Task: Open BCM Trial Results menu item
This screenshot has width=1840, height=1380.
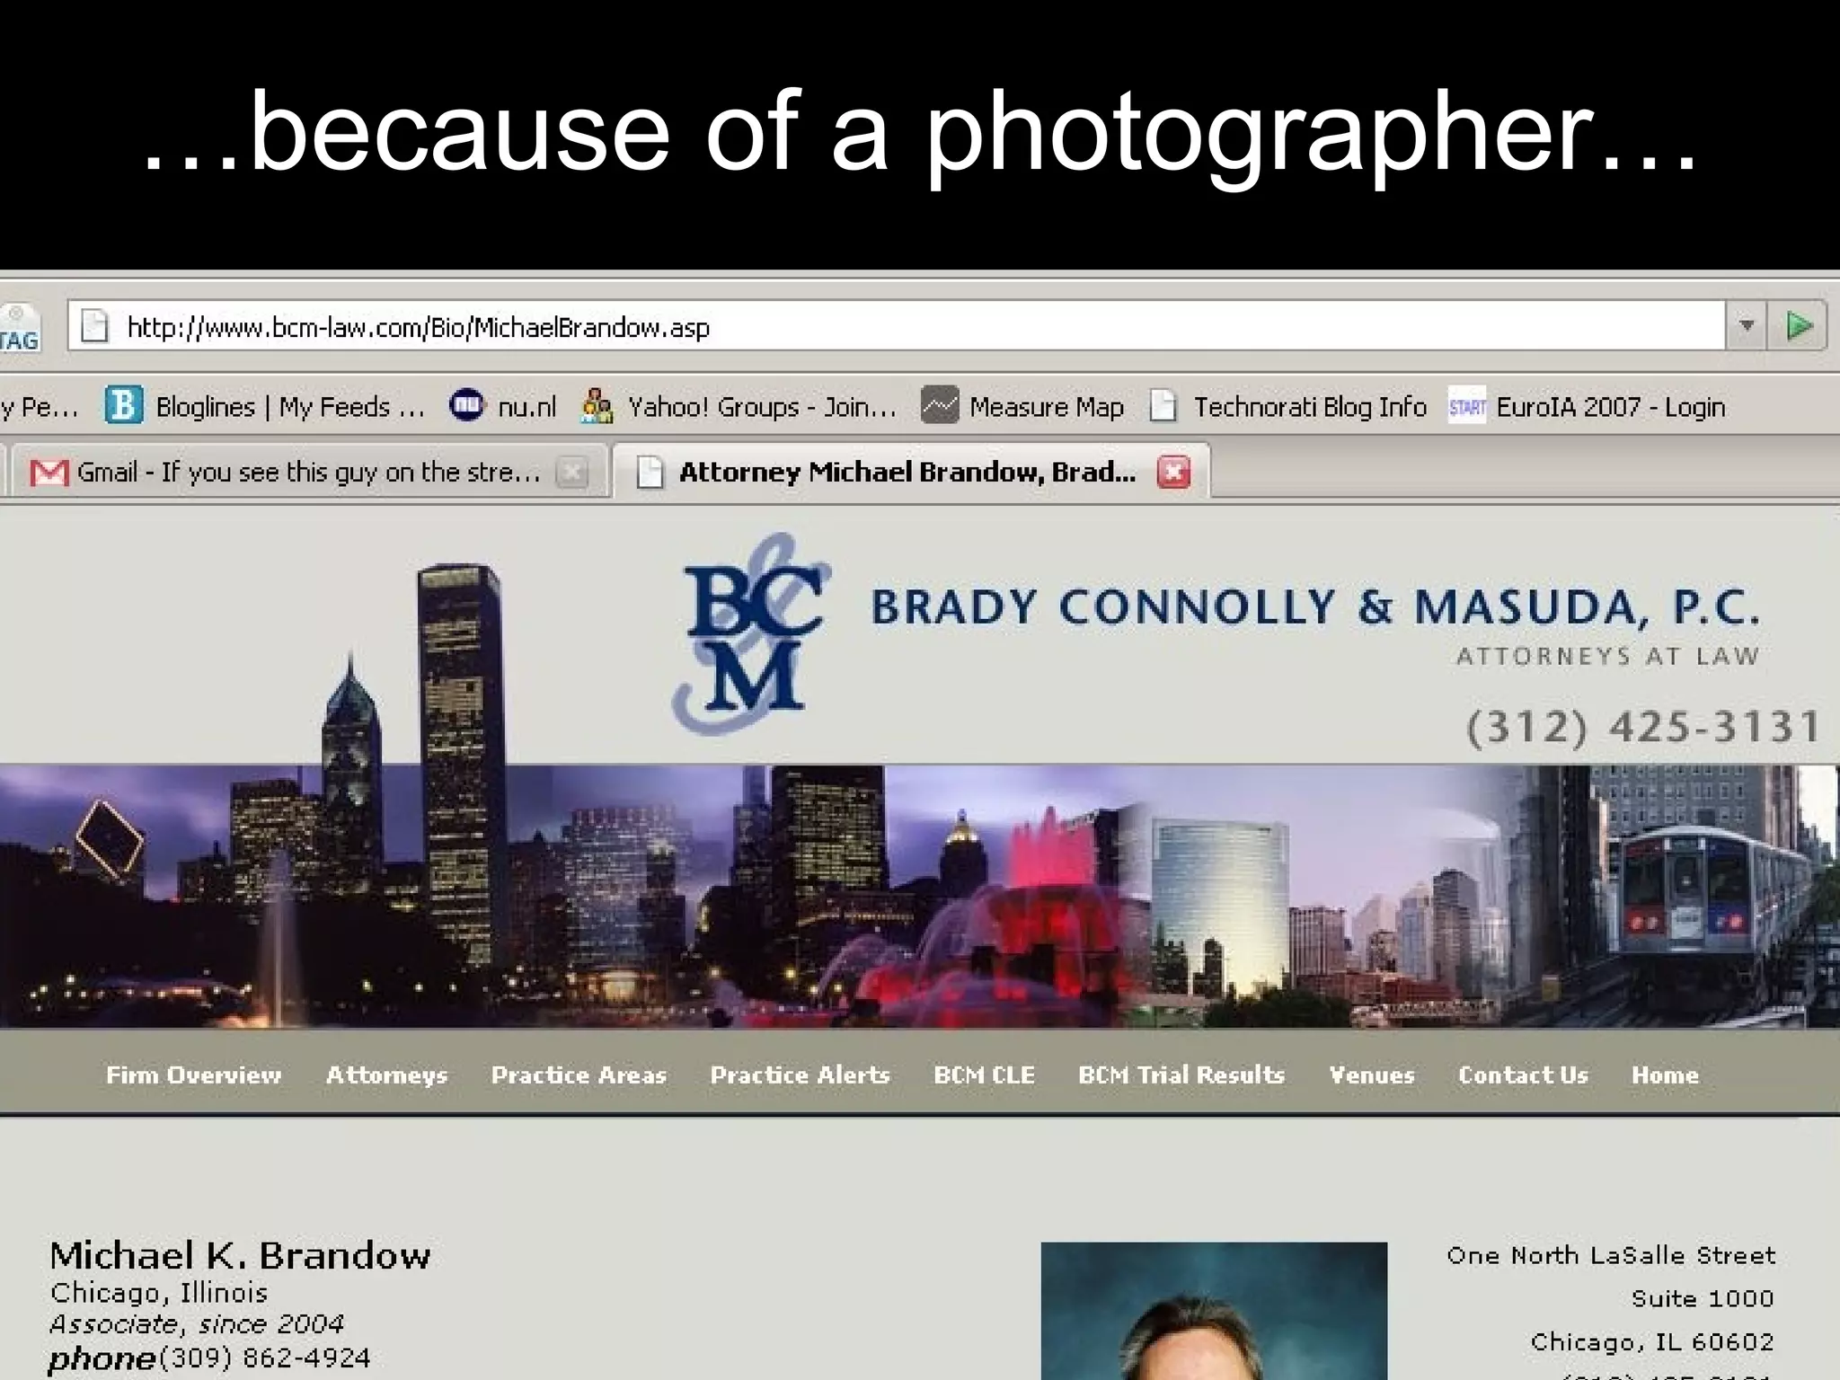Action: coord(1181,1075)
